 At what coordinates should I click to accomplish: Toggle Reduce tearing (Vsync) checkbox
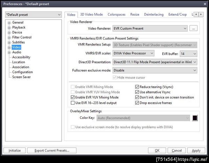tap(154, 87)
